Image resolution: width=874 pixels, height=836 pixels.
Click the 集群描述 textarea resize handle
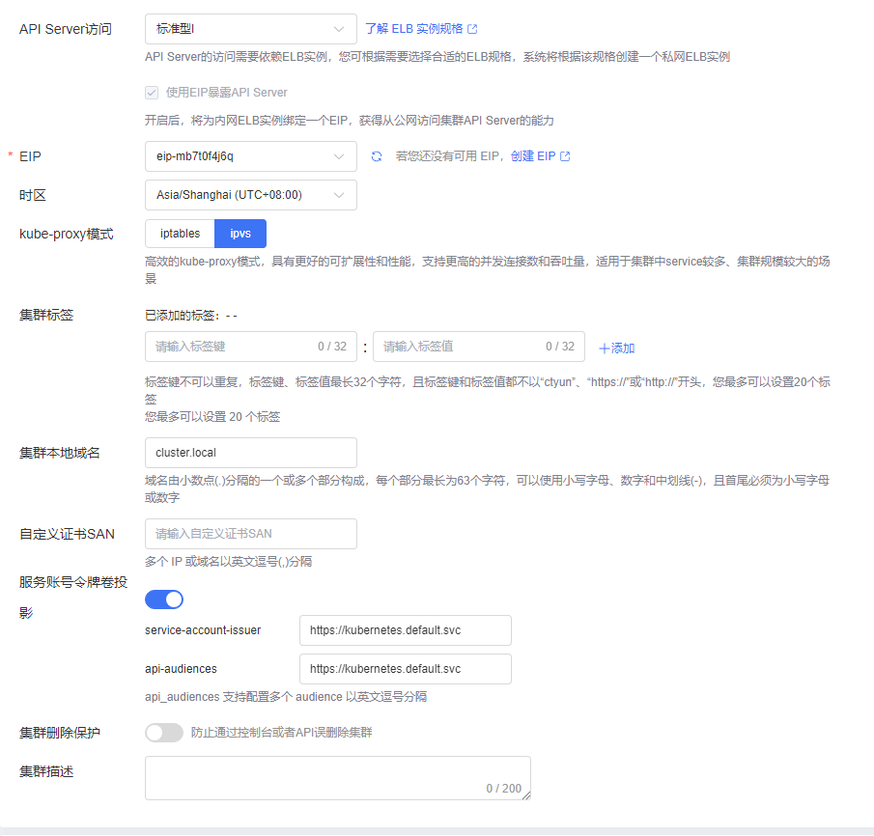click(526, 795)
